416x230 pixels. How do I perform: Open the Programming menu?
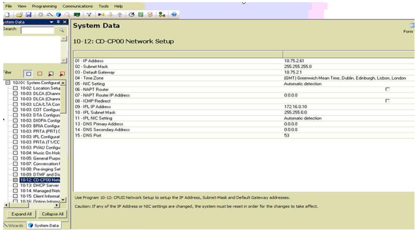(x=44, y=6)
